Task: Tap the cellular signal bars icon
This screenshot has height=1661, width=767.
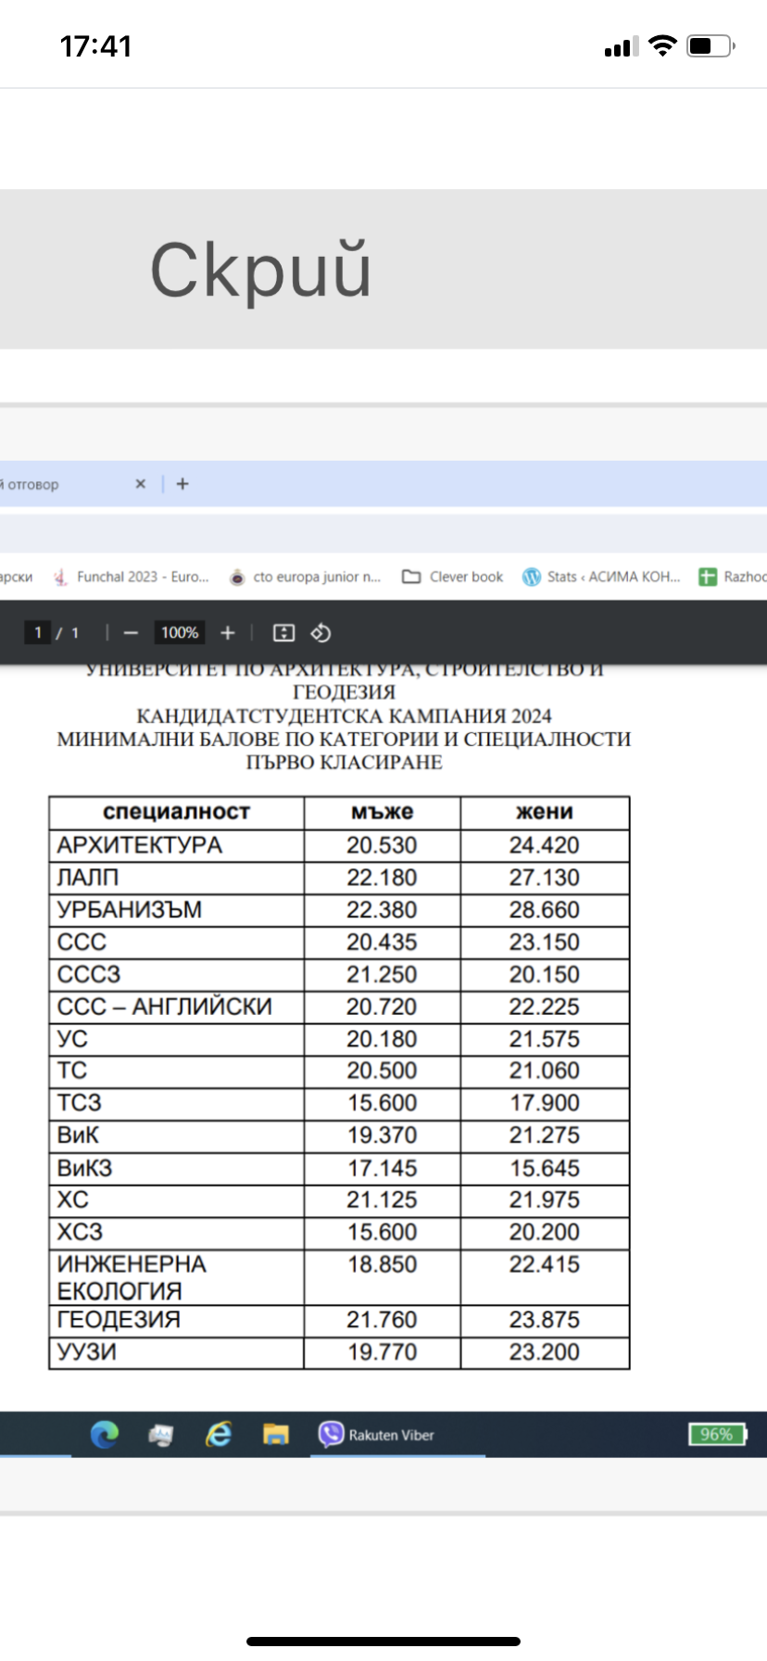Action: coord(622,46)
